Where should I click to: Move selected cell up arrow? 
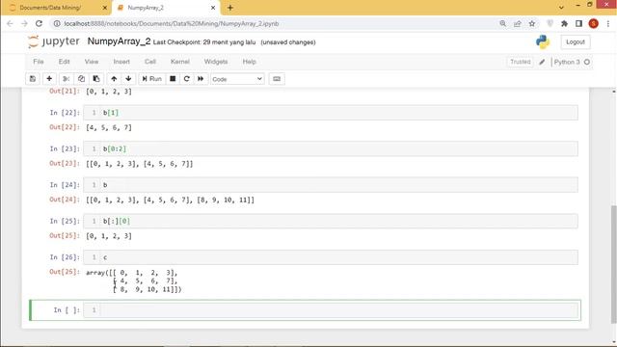pyautogui.click(x=114, y=79)
